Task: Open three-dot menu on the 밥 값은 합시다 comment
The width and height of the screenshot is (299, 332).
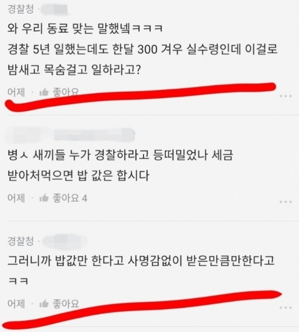Action: pos(285,202)
